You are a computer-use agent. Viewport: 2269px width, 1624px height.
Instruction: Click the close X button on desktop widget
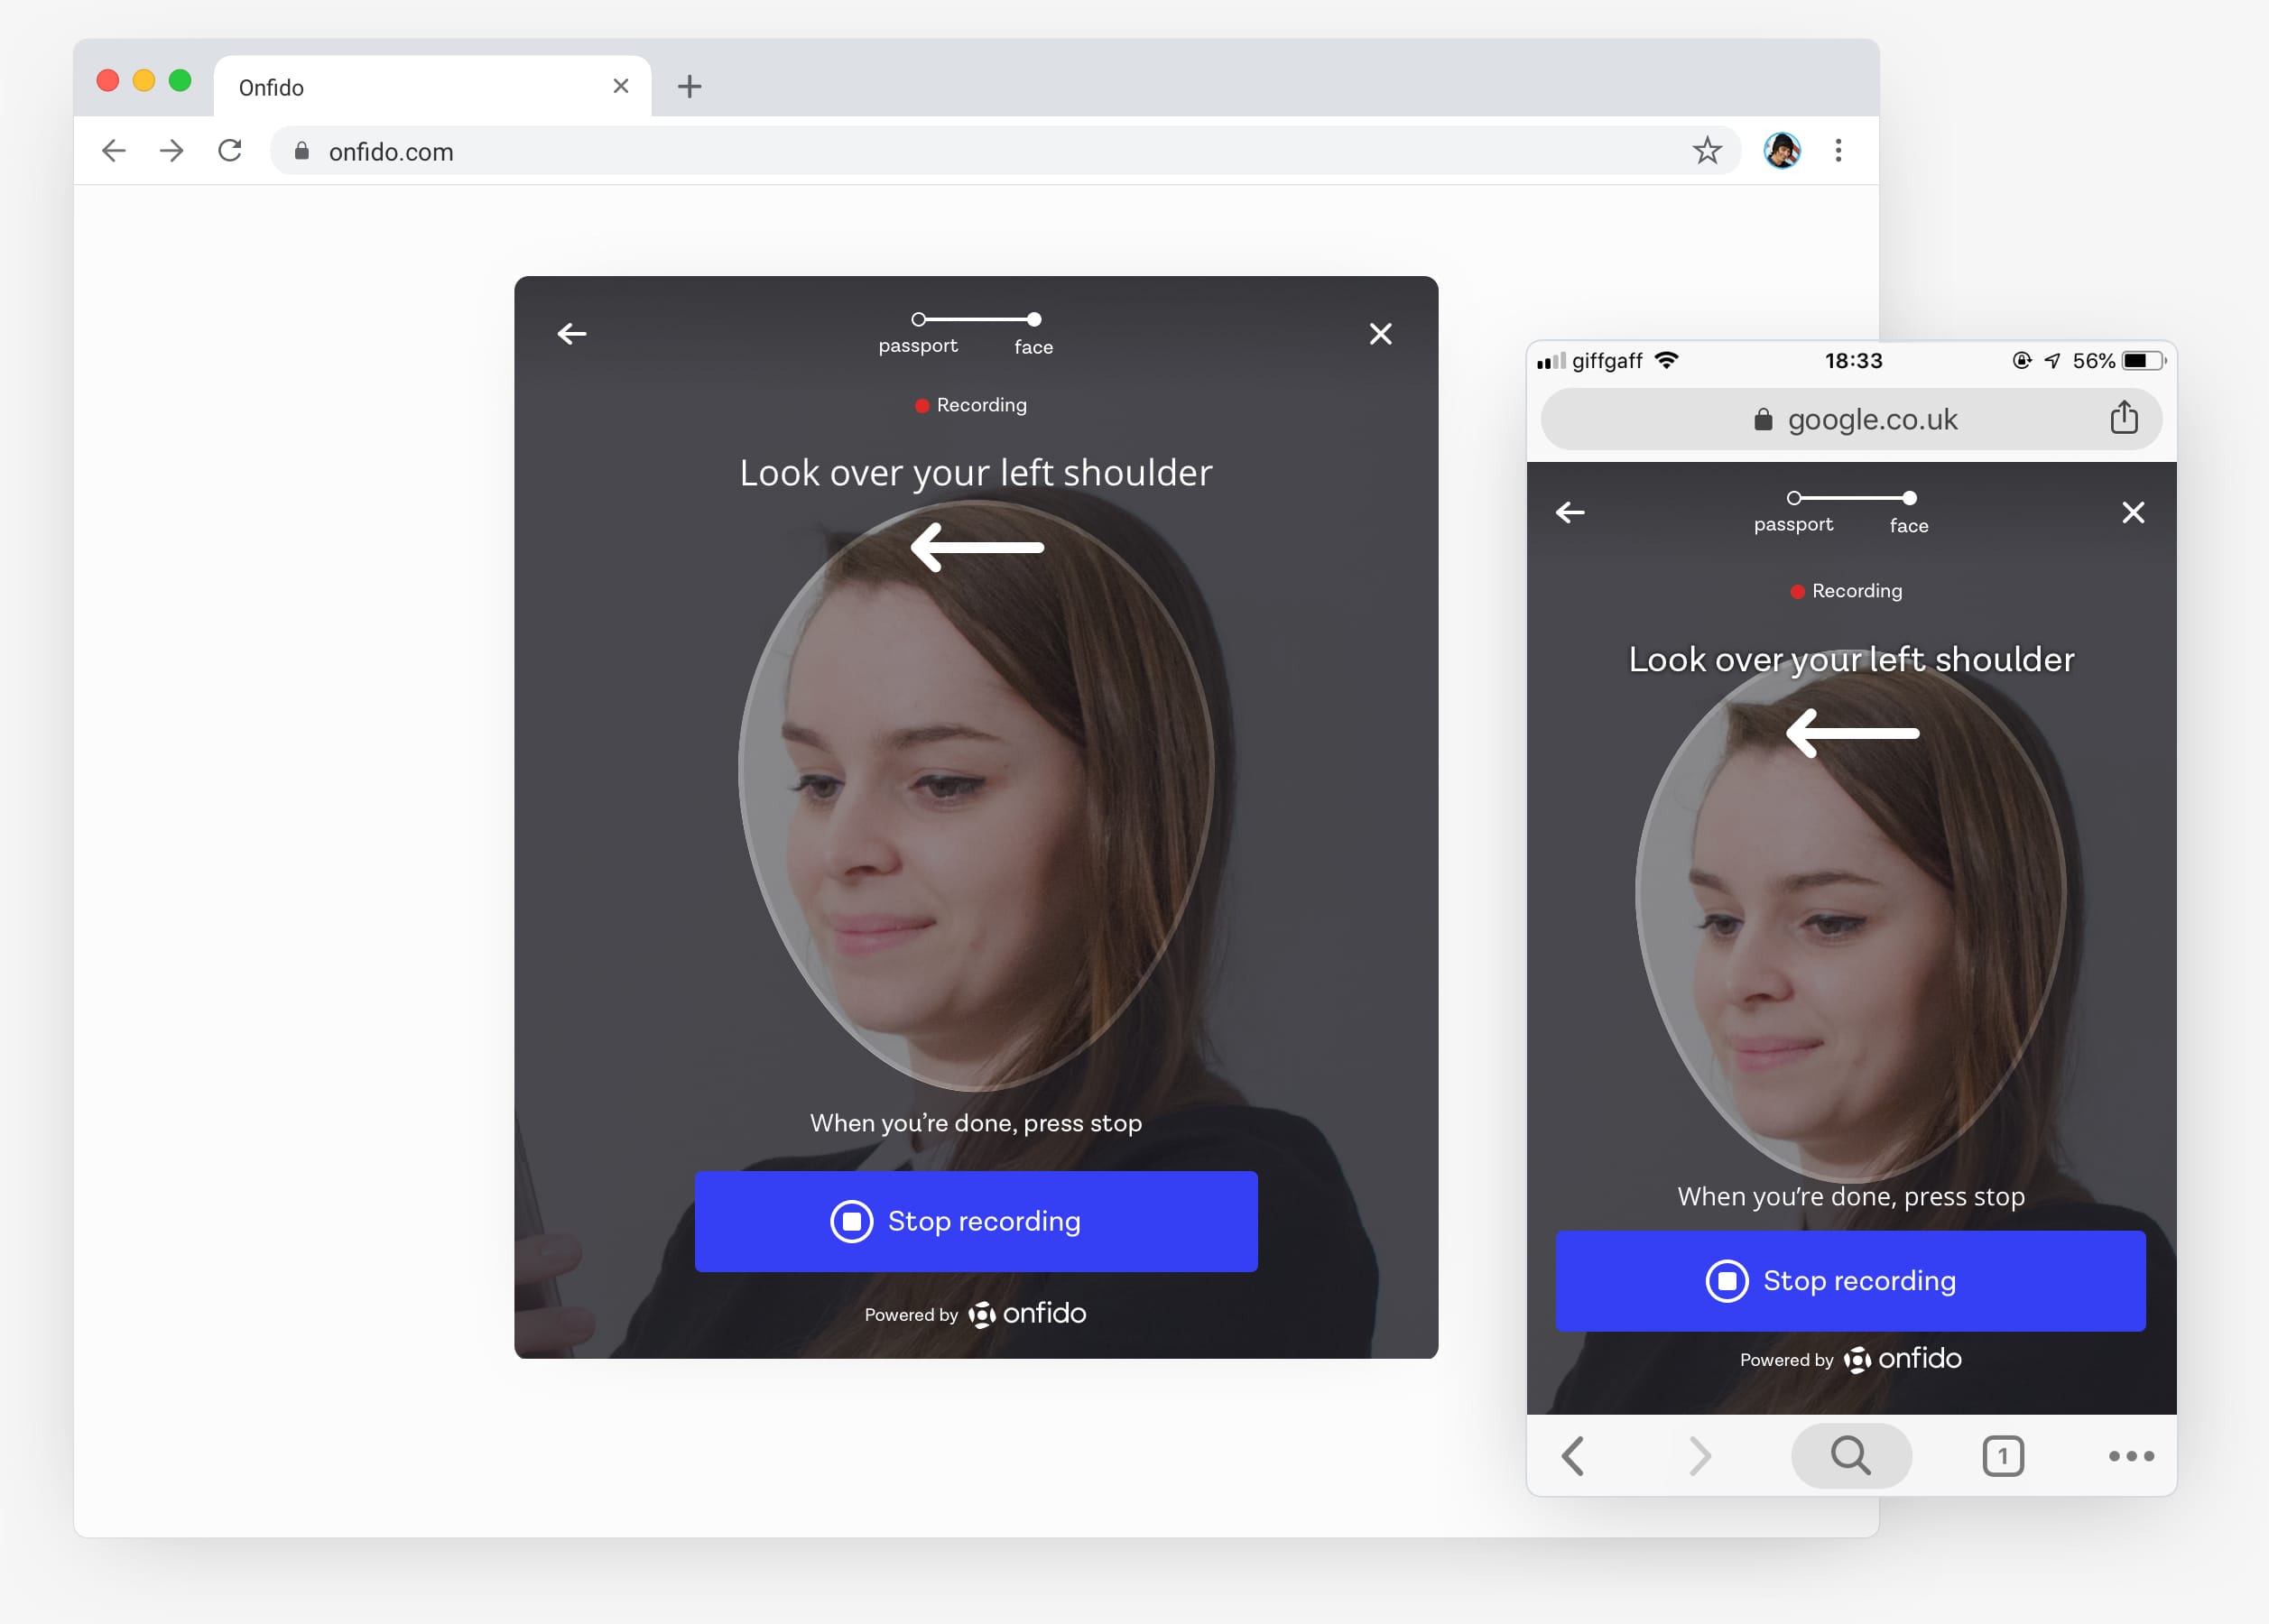tap(1380, 332)
